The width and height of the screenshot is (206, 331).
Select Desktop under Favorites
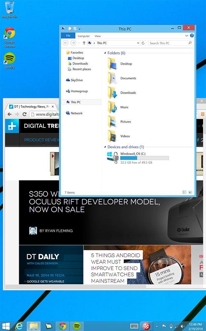[76, 58]
